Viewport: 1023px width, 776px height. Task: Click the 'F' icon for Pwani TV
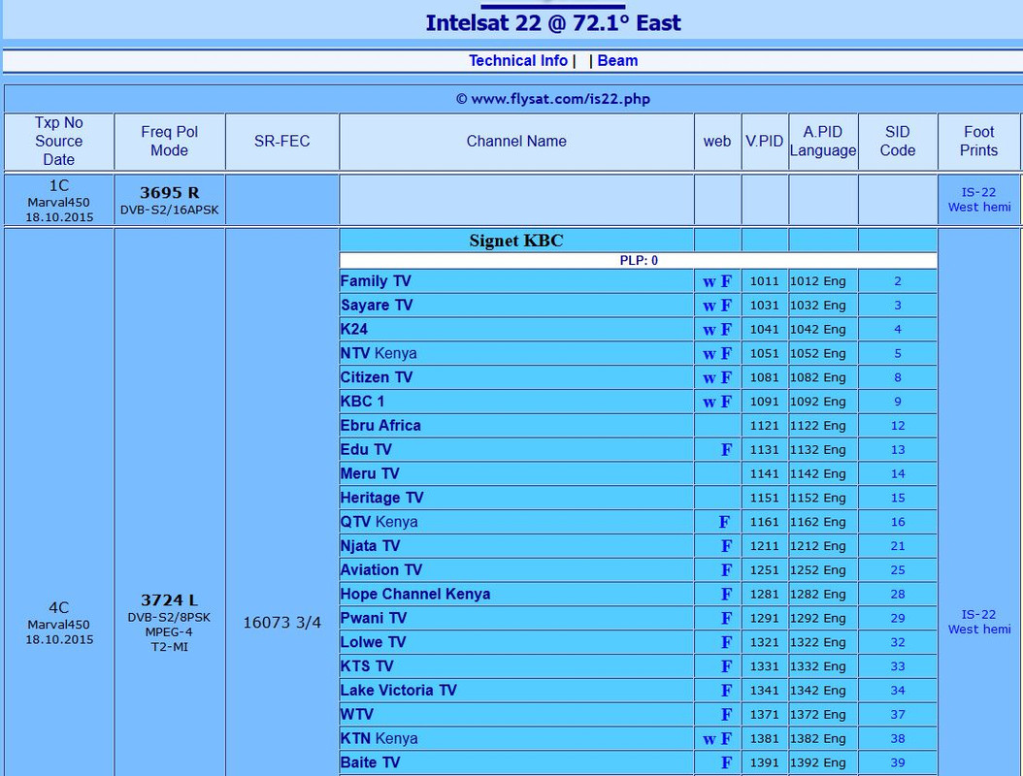coord(726,620)
